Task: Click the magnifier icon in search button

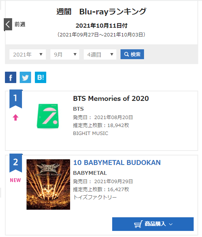Action: [127, 54]
